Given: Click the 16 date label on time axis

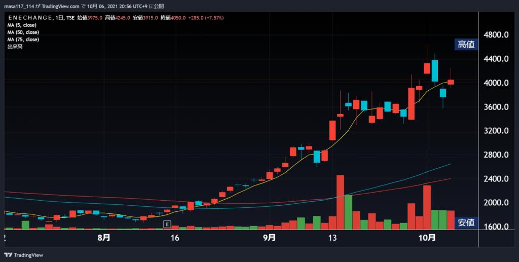Looking at the screenshot, I should pos(175,238).
